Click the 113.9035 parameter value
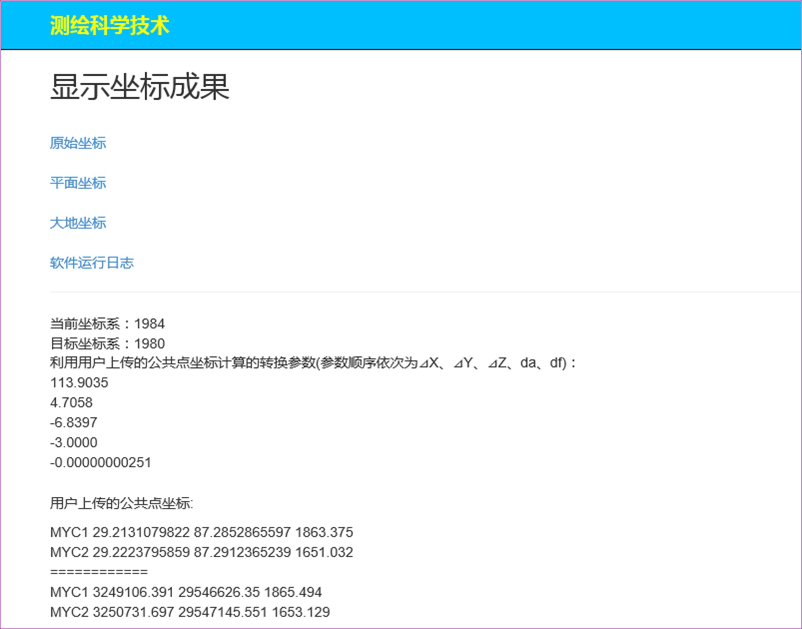Viewport: 802px width, 629px height. point(79,383)
